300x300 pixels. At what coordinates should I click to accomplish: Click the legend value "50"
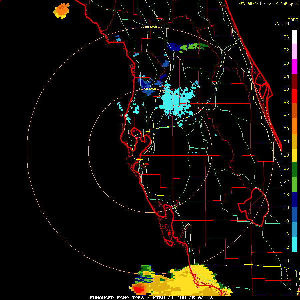tap(286, 89)
